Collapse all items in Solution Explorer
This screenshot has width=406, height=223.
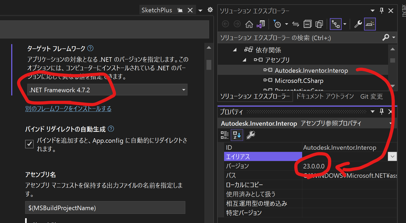(307, 24)
